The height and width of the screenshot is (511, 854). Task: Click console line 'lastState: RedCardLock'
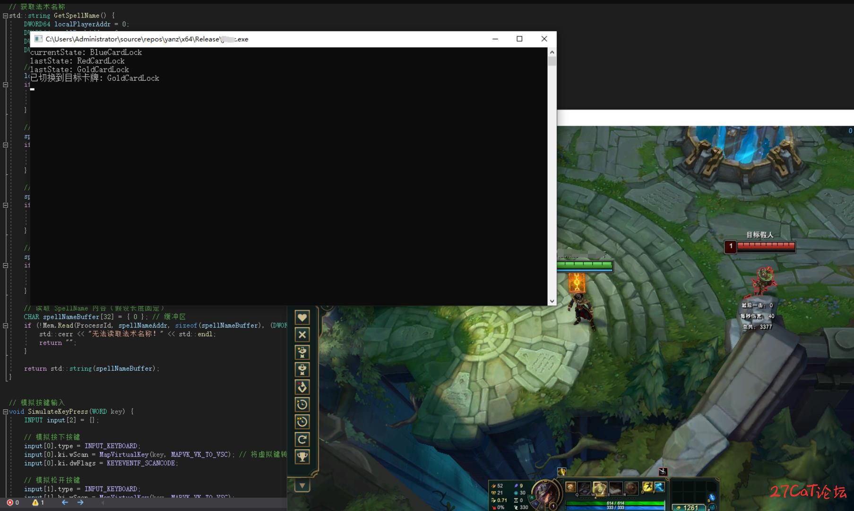(78, 61)
